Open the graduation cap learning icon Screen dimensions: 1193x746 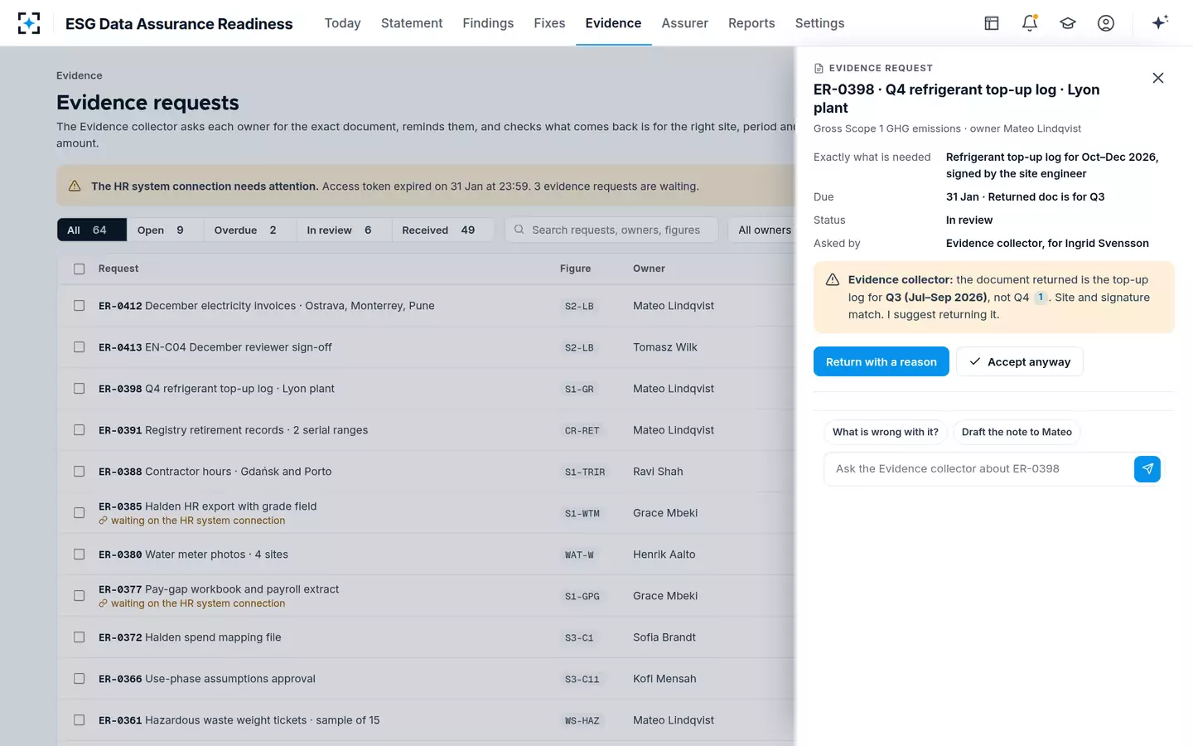1068,23
